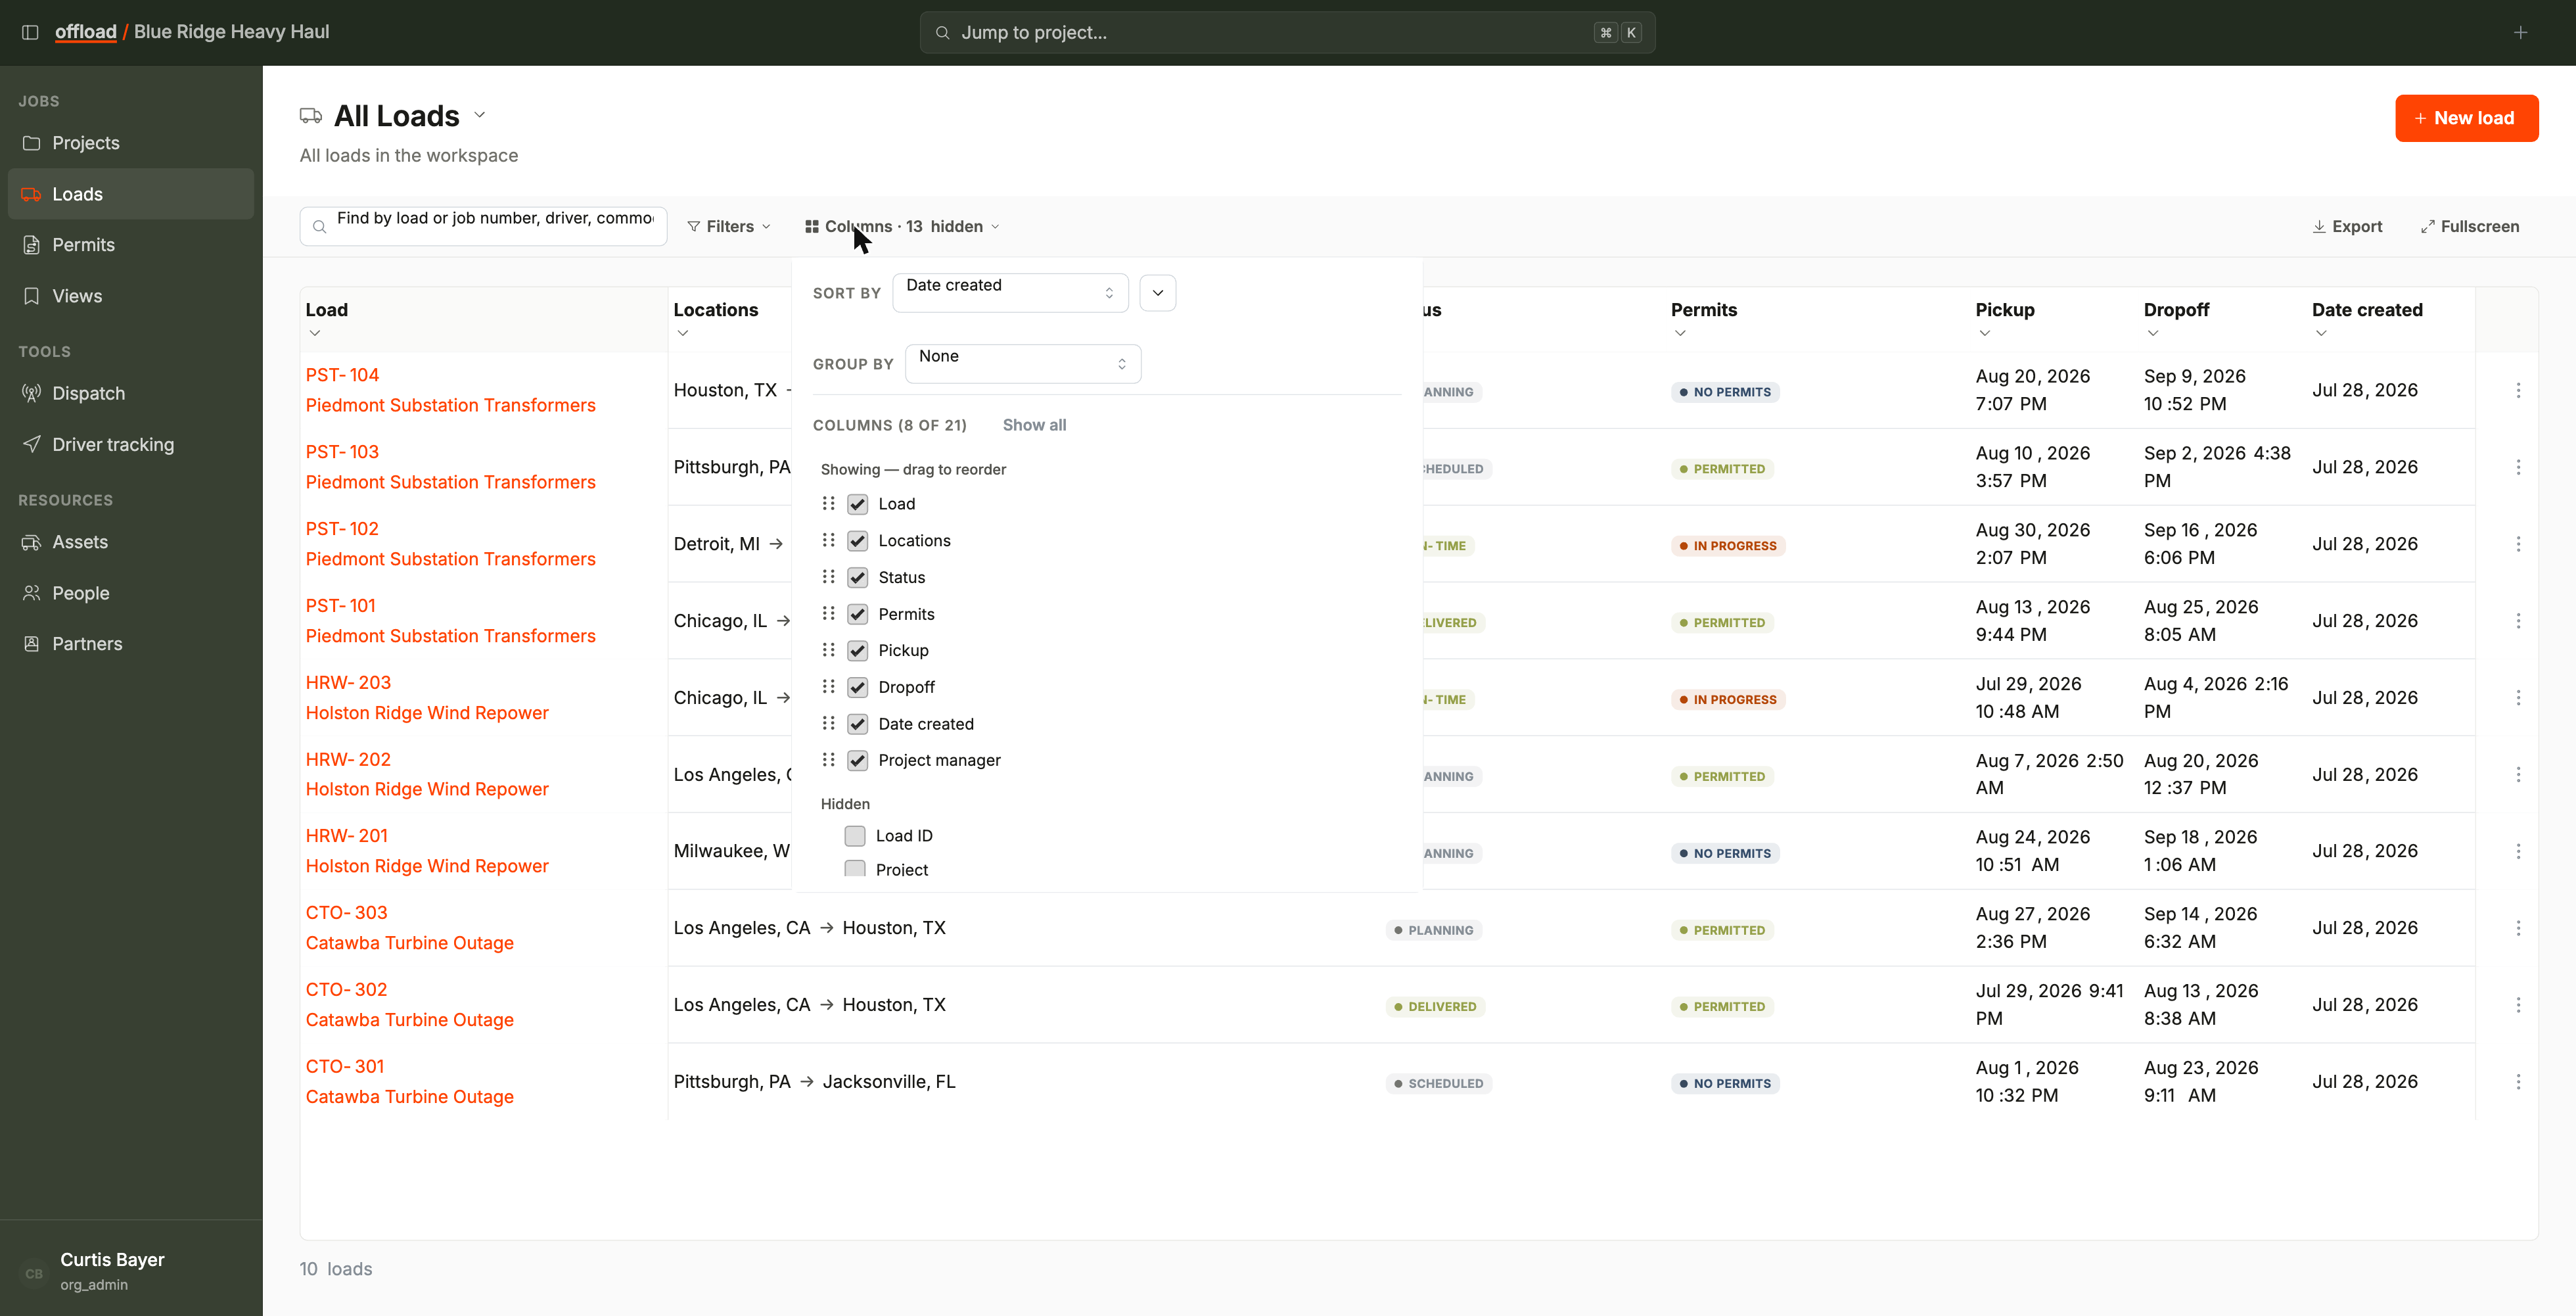Open Dispatch tool in sidebar
The height and width of the screenshot is (1316, 2576).
click(x=131, y=393)
